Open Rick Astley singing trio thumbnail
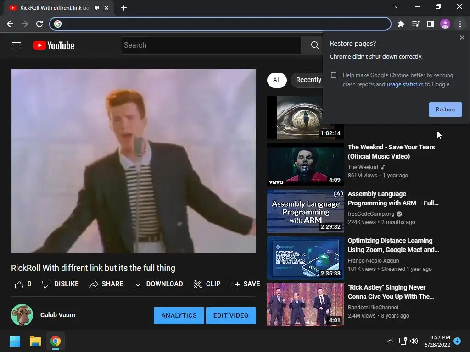The image size is (470, 352). 305,305
